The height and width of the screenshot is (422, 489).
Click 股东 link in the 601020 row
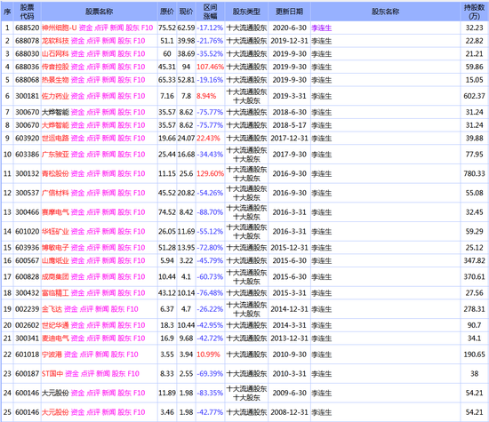[x=124, y=232]
